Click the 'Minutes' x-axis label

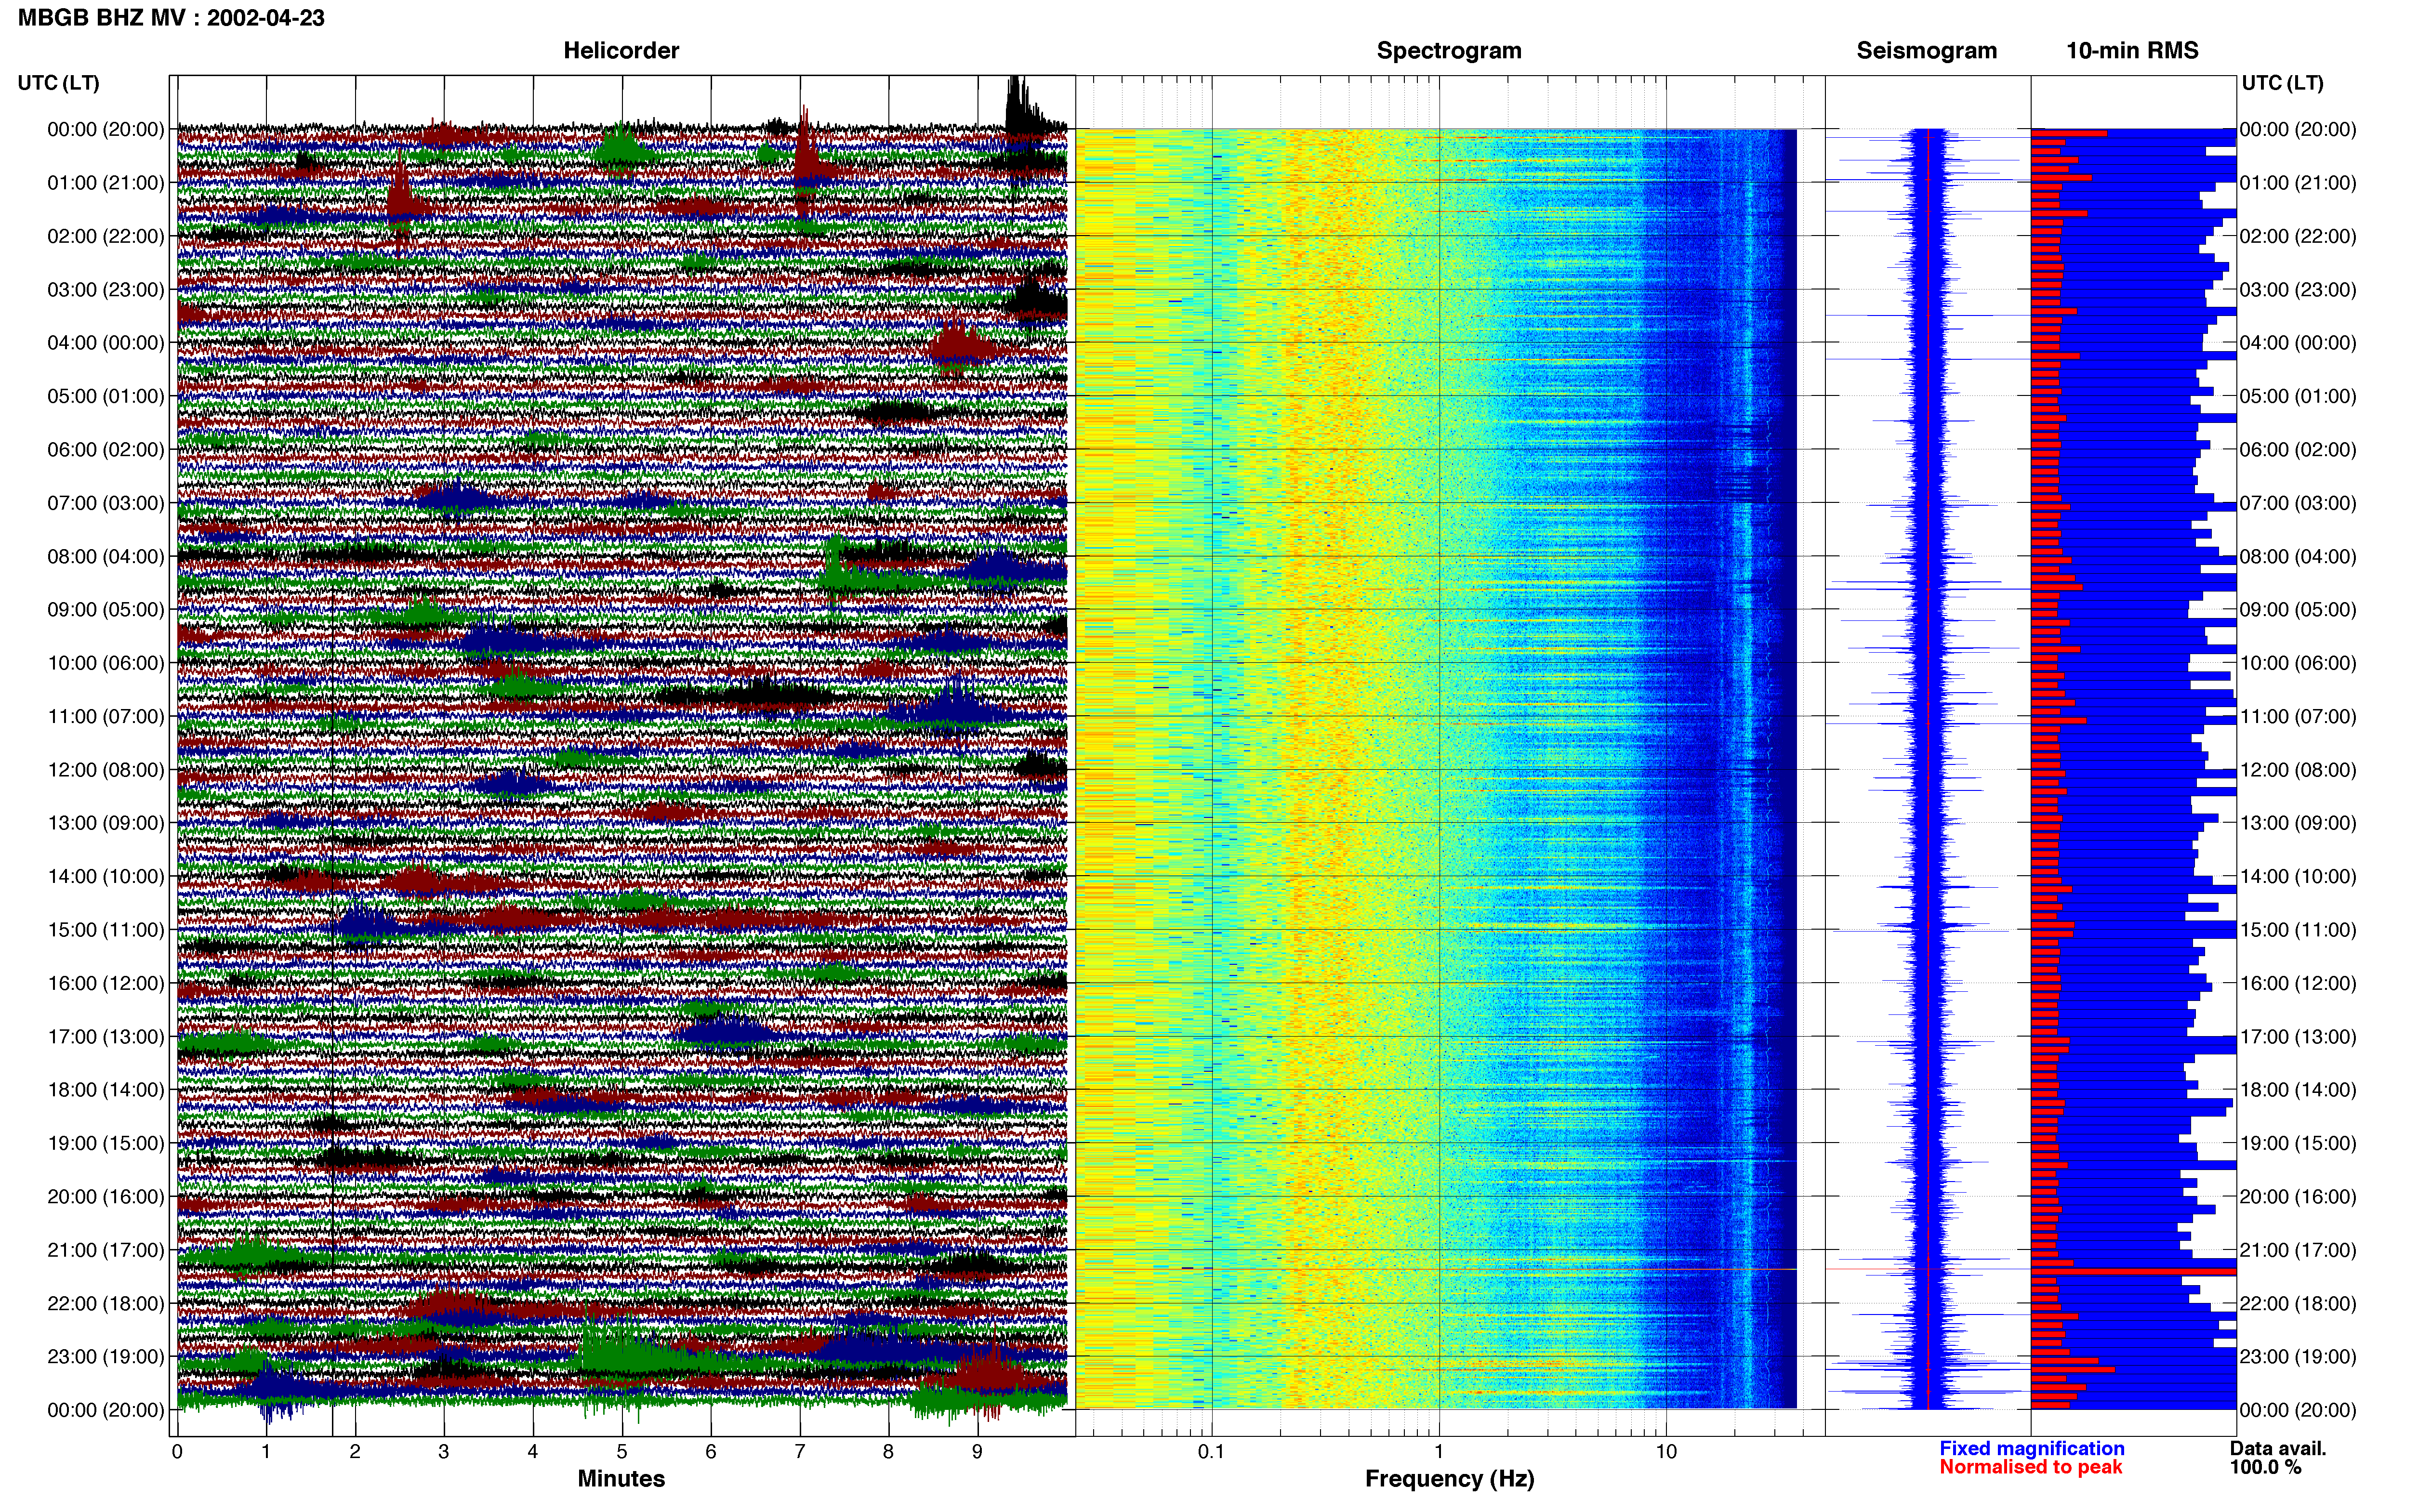pos(621,1478)
